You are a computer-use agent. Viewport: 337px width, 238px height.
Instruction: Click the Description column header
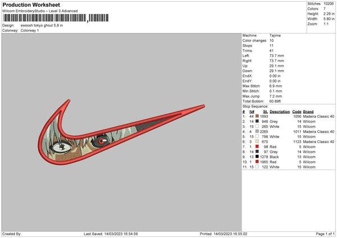coord(280,112)
